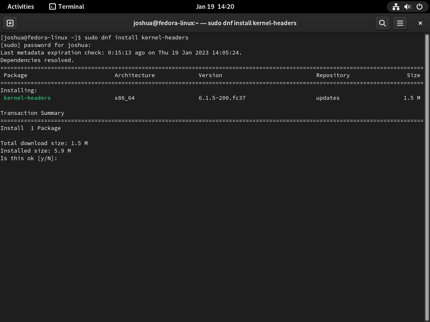The height and width of the screenshot is (322, 430).
Task: Open the hamburger menu in the header bar
Action: click(400, 23)
